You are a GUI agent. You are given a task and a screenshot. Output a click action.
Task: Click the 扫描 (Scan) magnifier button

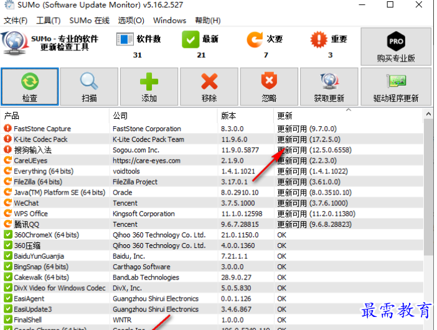pyautogui.click(x=89, y=86)
